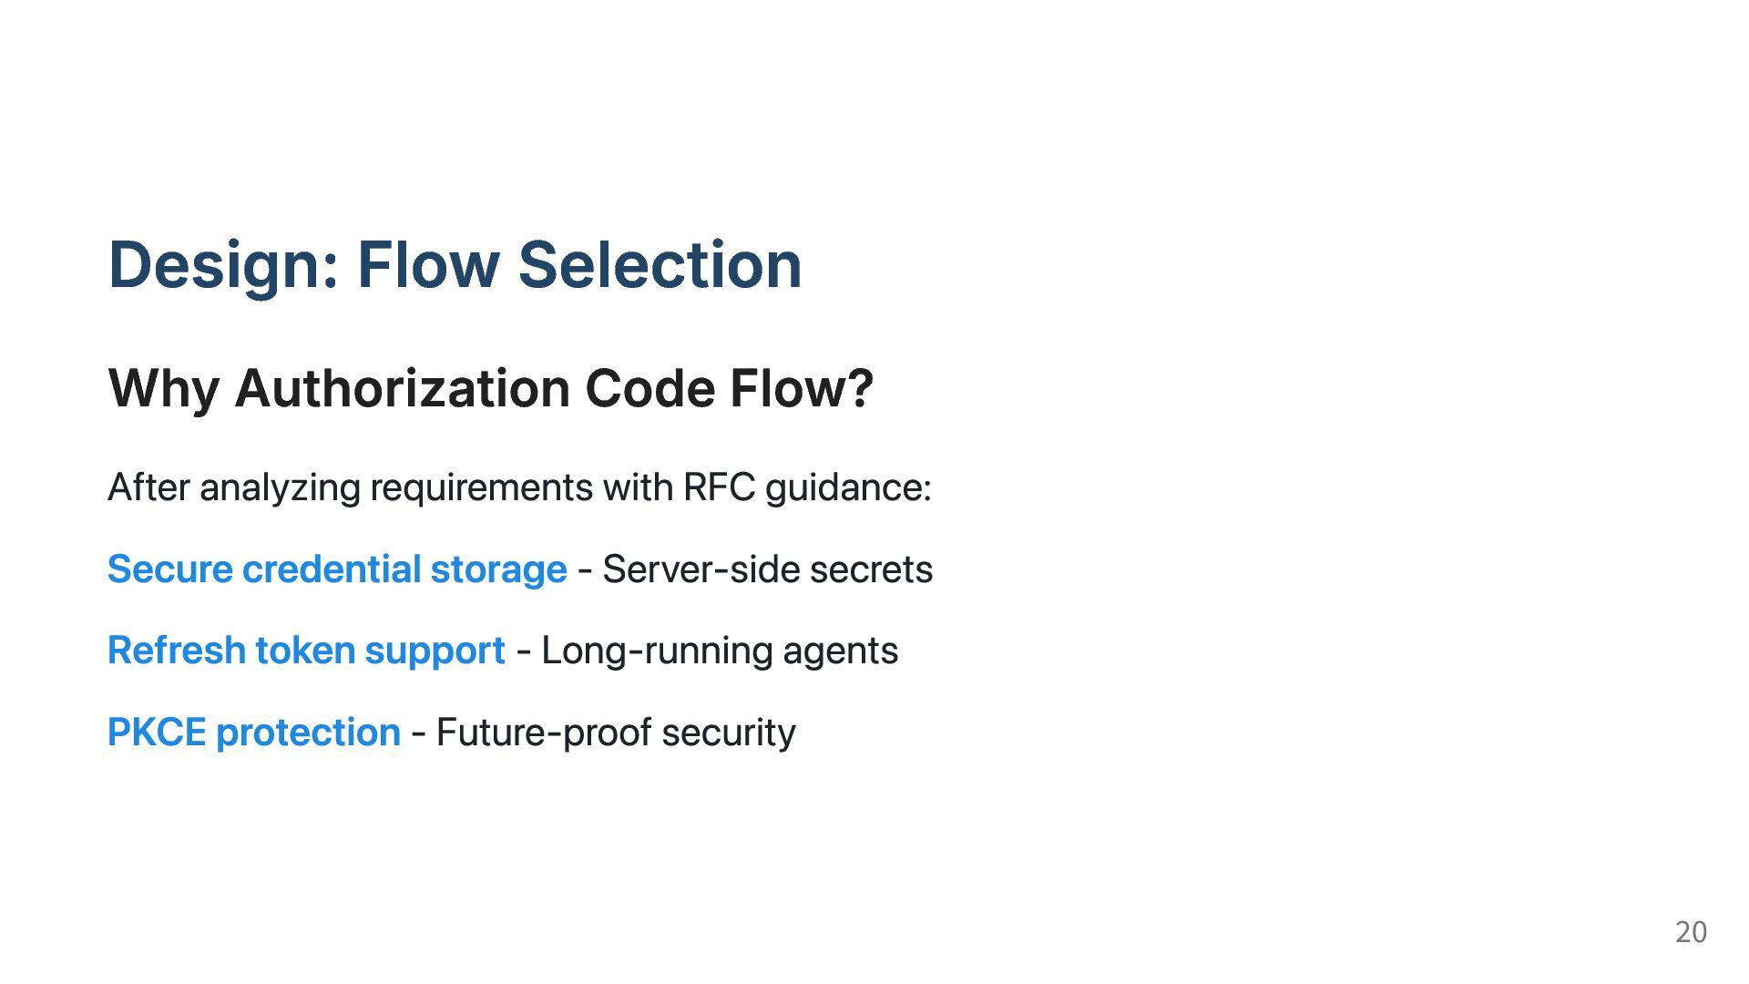Open the Secure credential storage blue text
1749x984 pixels.
coord(337,569)
